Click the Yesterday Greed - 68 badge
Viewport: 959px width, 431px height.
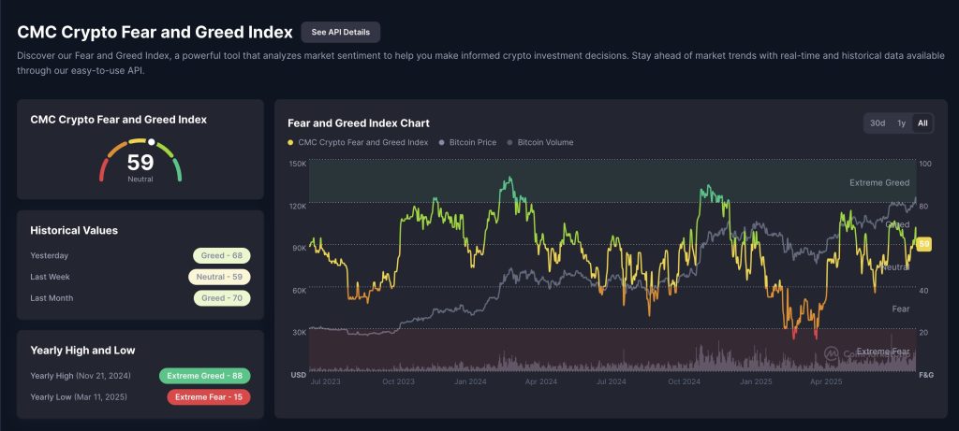point(222,255)
